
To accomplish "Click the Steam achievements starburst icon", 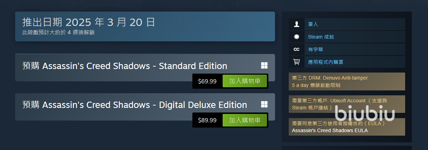I will point(296,37).
